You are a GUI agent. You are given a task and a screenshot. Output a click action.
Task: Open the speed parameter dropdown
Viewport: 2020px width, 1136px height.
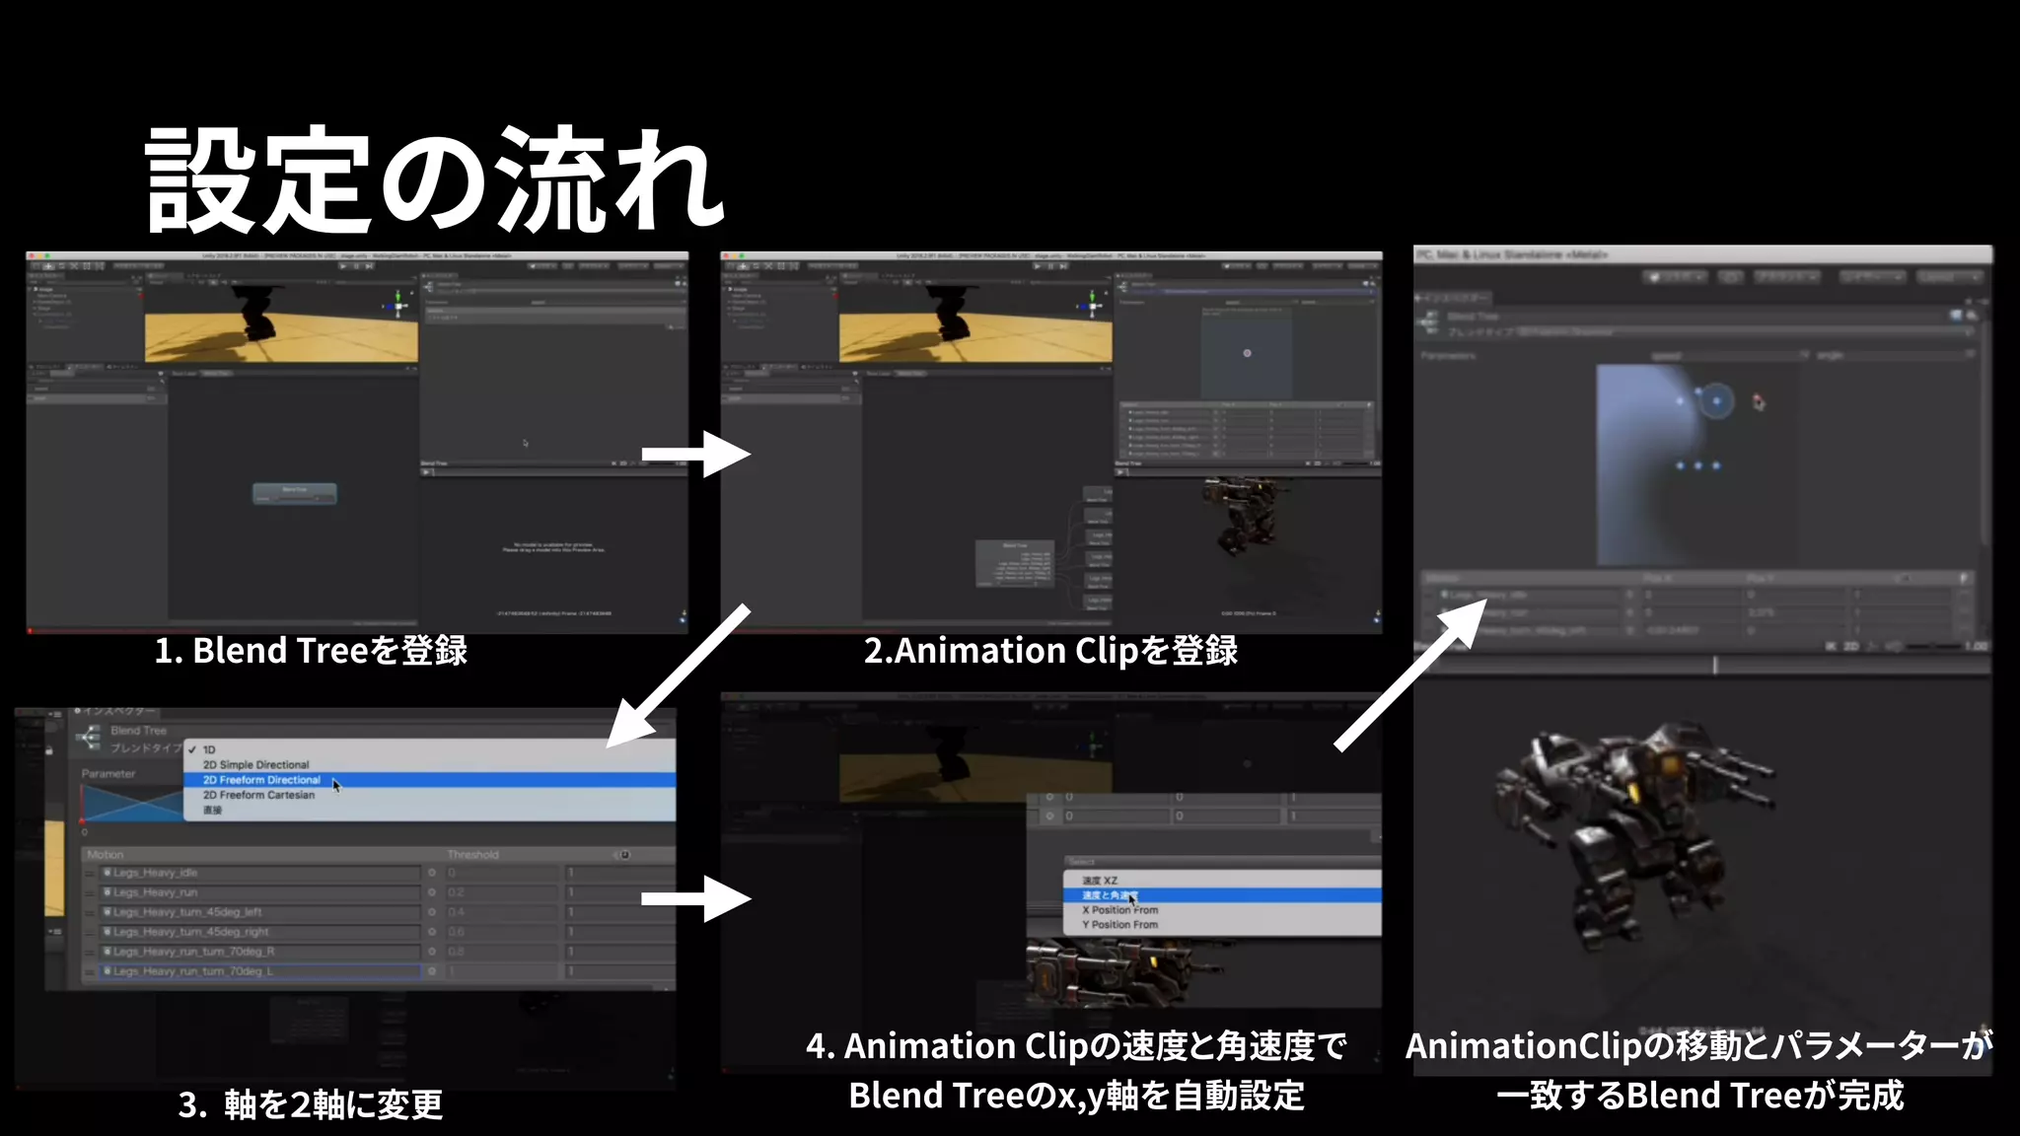point(1730,355)
